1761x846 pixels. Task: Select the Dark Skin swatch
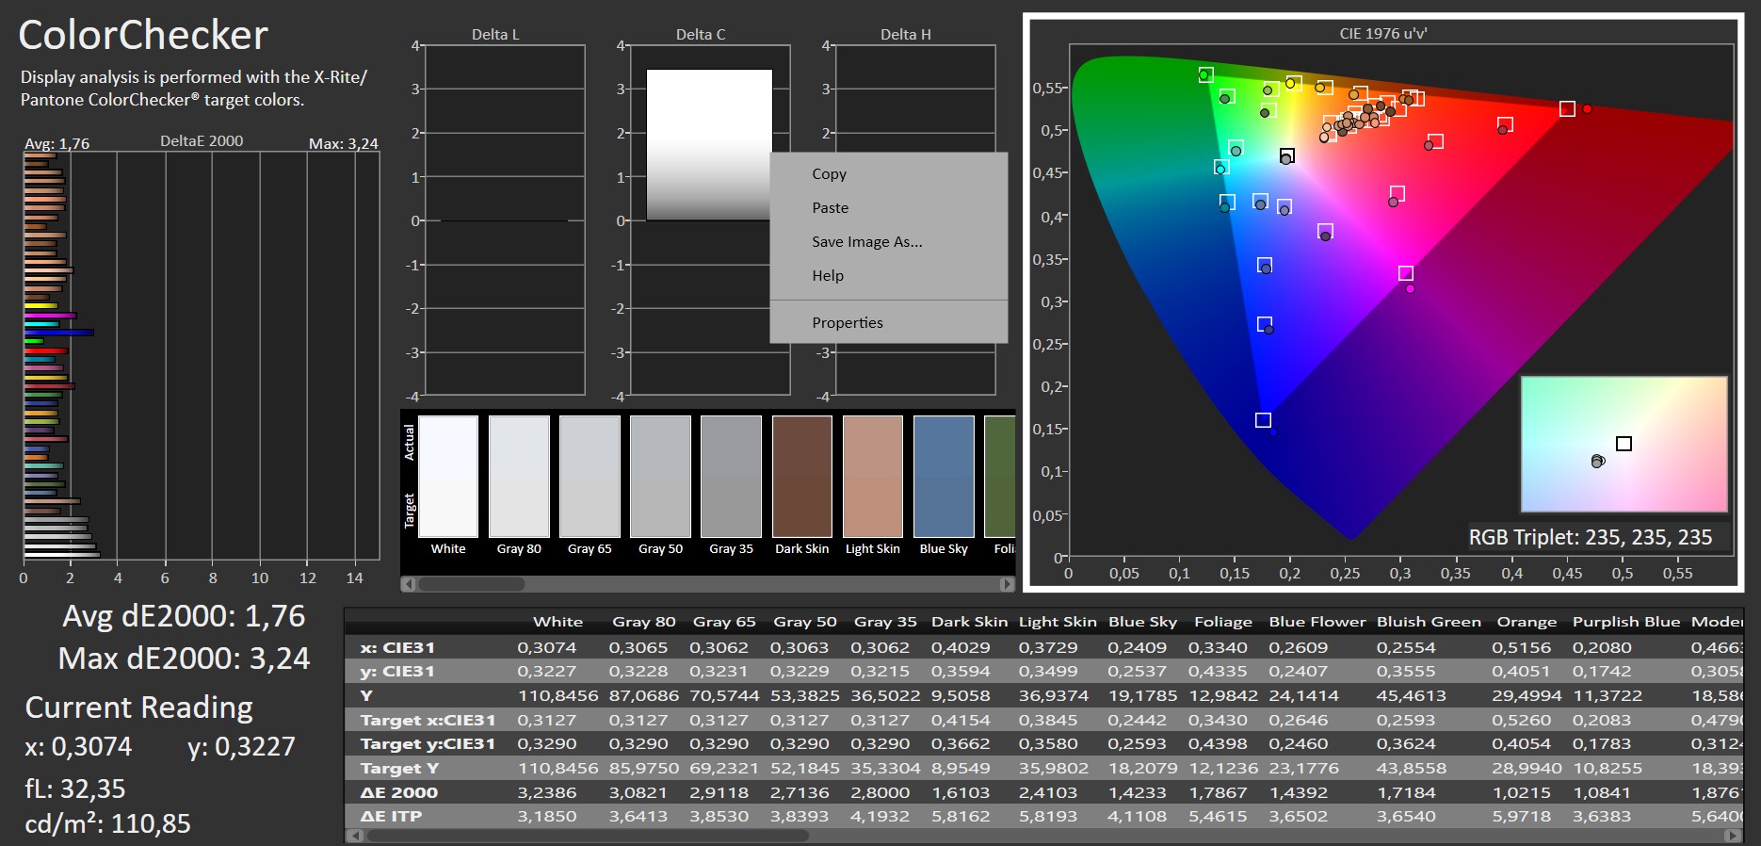(x=802, y=477)
